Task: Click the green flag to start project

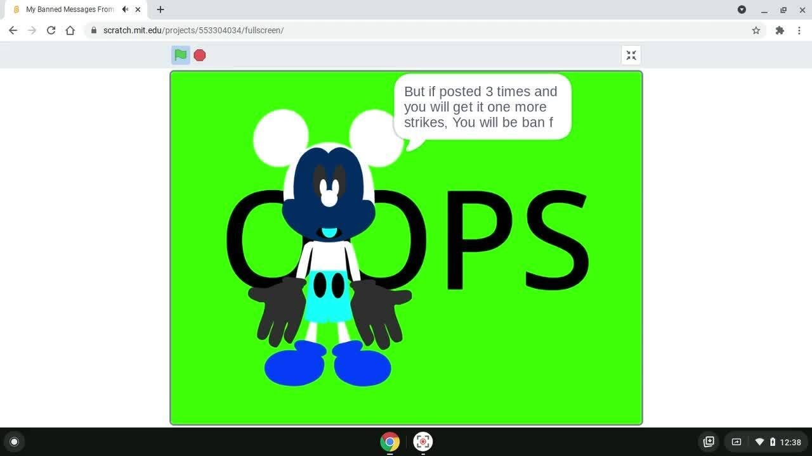Action: tap(181, 55)
